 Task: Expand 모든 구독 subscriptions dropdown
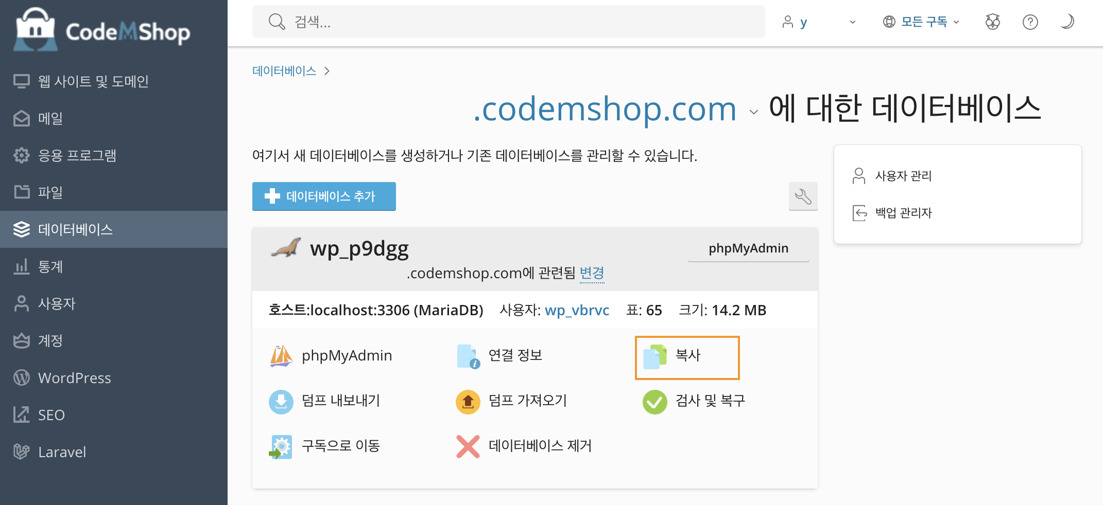point(921,22)
